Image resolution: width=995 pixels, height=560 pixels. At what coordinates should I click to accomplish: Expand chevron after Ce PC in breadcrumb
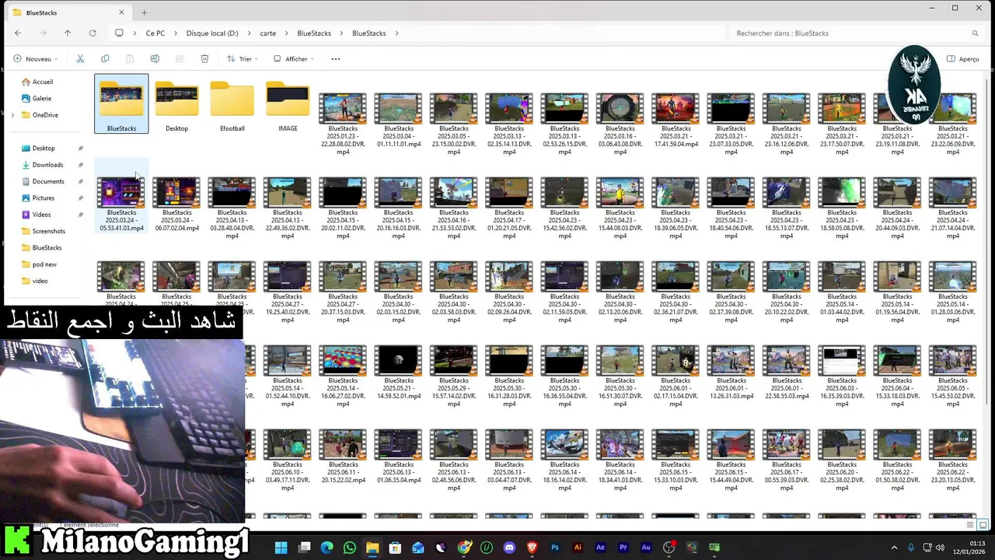tap(176, 33)
